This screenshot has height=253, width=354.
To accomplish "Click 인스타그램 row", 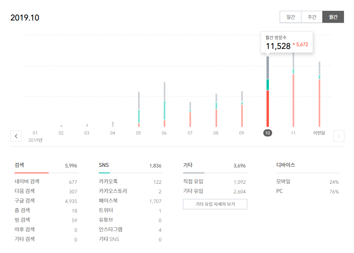I will click(130, 230).
